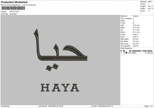Select the Total Bobbin value 38.57ft
This screenshot has width=154, height=108.
click(136, 46)
